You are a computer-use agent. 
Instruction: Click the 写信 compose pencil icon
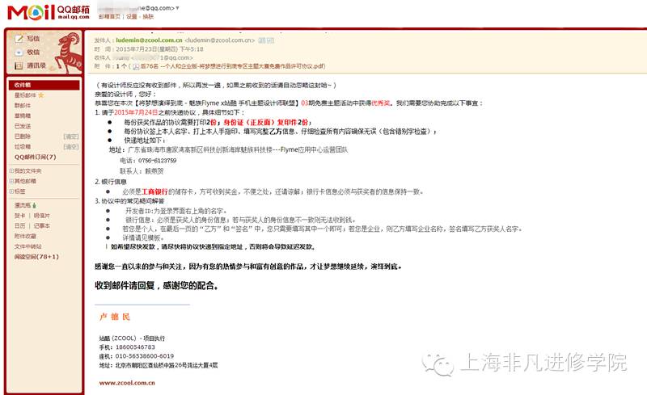point(19,39)
